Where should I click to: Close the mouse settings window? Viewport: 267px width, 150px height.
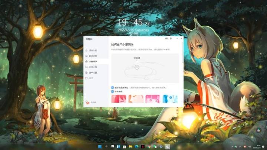point(181,39)
